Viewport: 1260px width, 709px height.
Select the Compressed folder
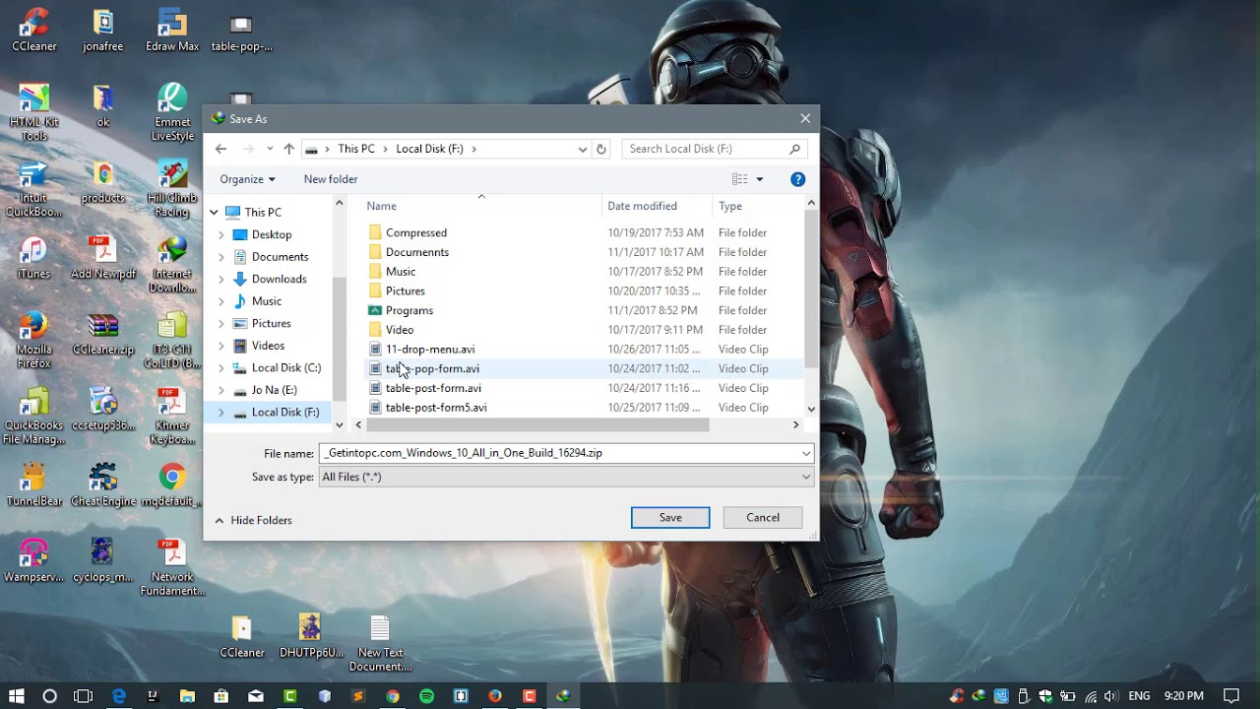pos(416,232)
